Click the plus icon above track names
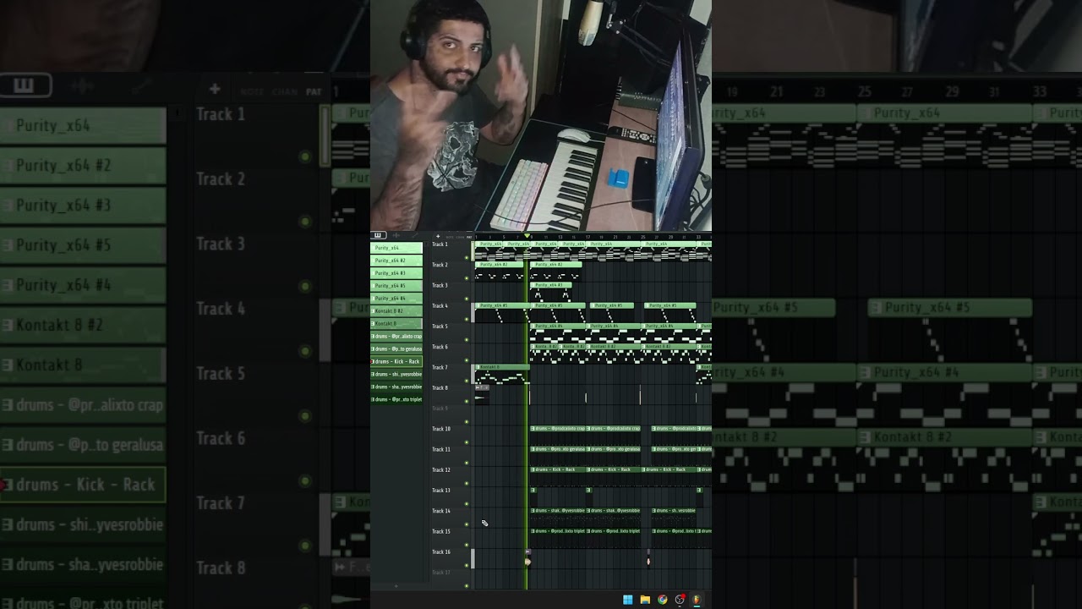The image size is (1082, 609). click(438, 237)
